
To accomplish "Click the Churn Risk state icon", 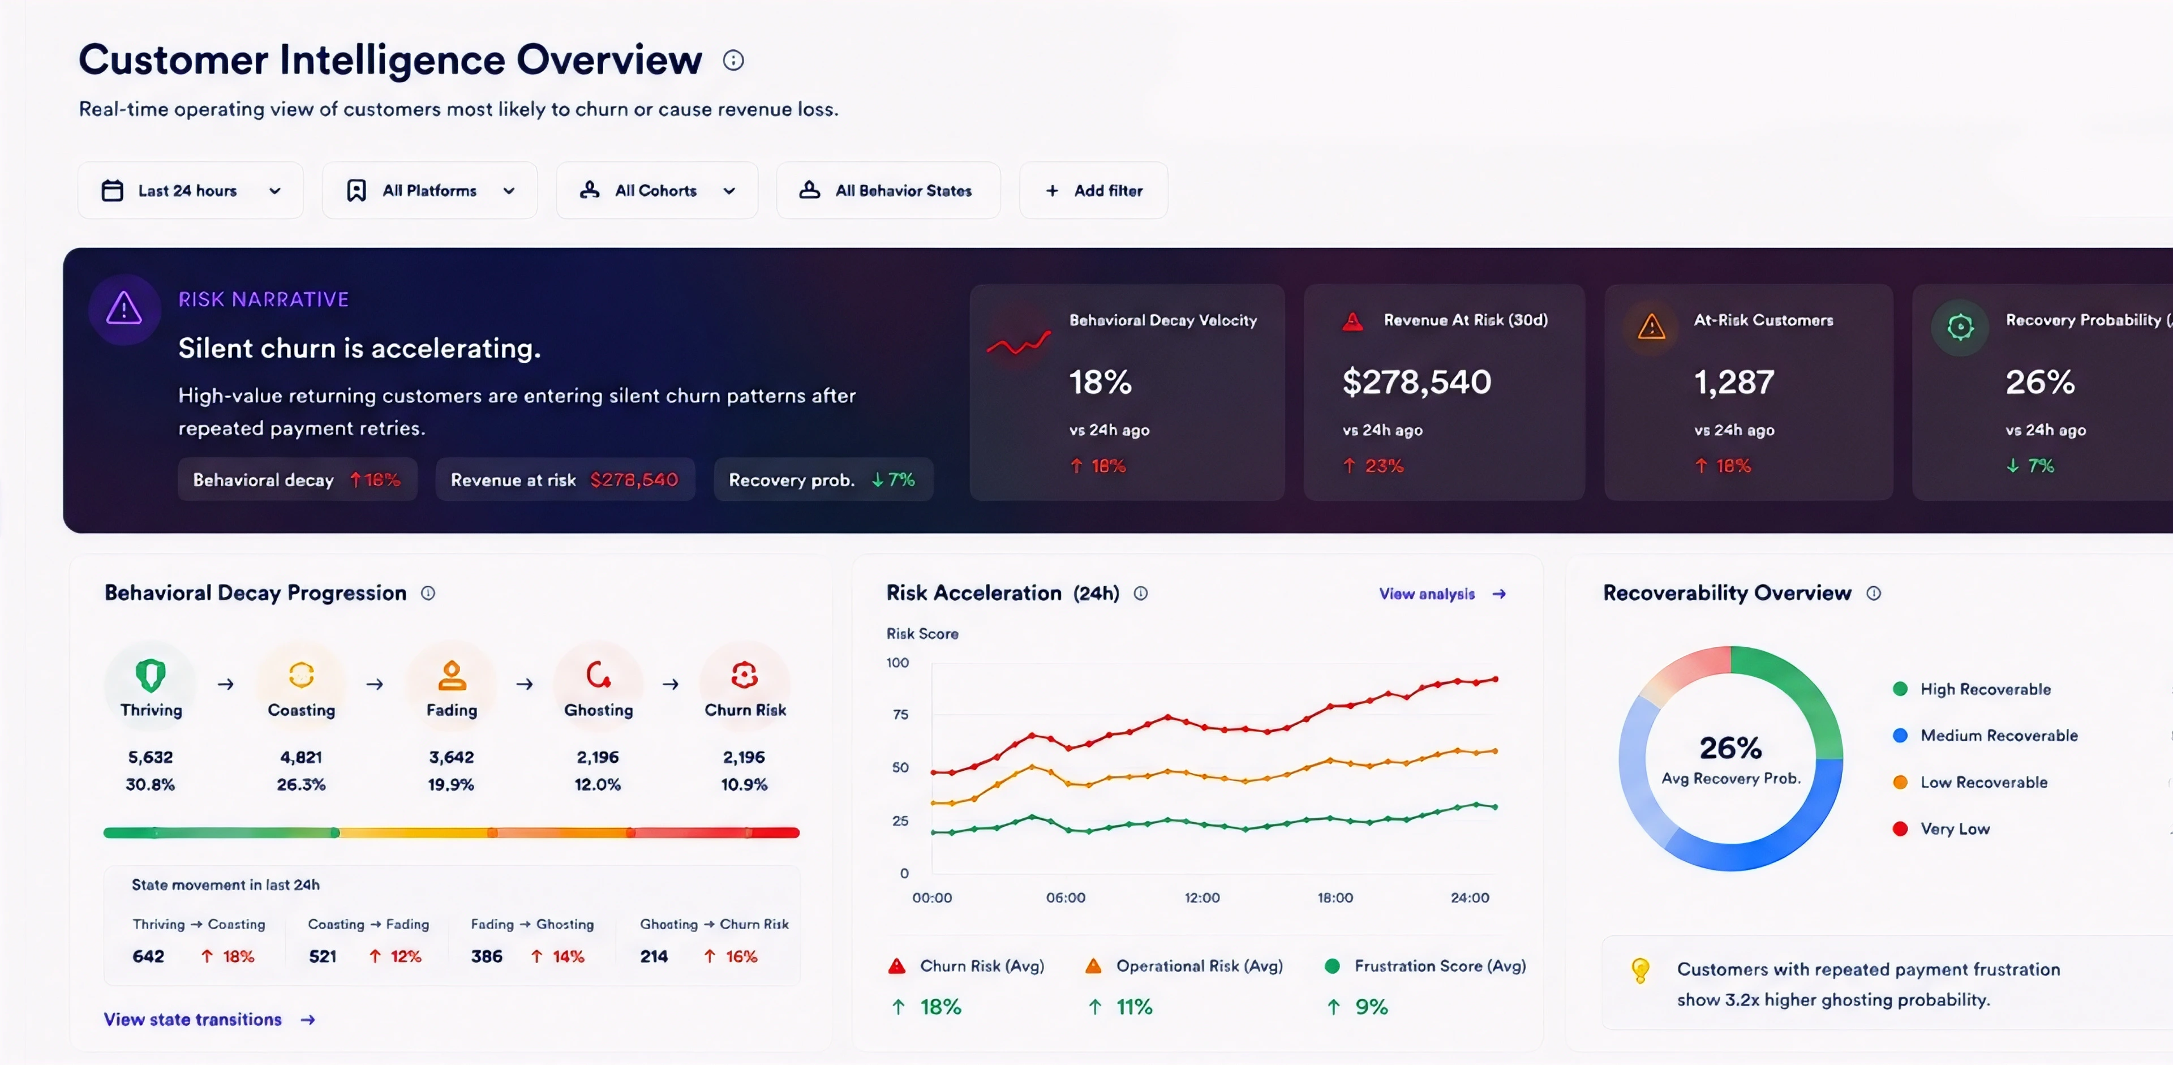I will pyautogui.click(x=744, y=675).
